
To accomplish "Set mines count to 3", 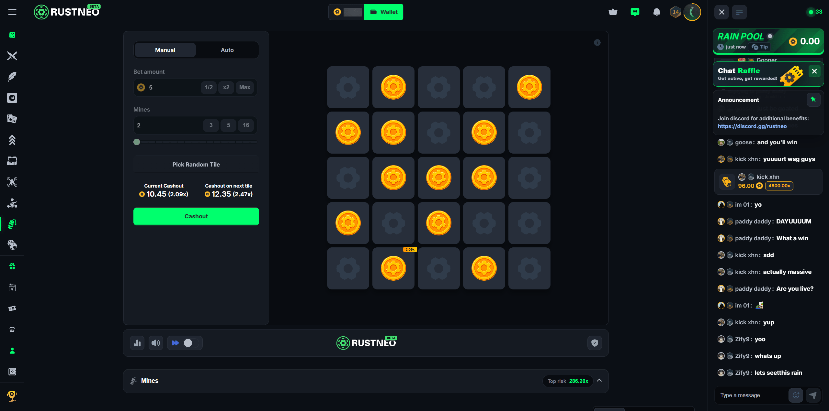I will coord(211,125).
